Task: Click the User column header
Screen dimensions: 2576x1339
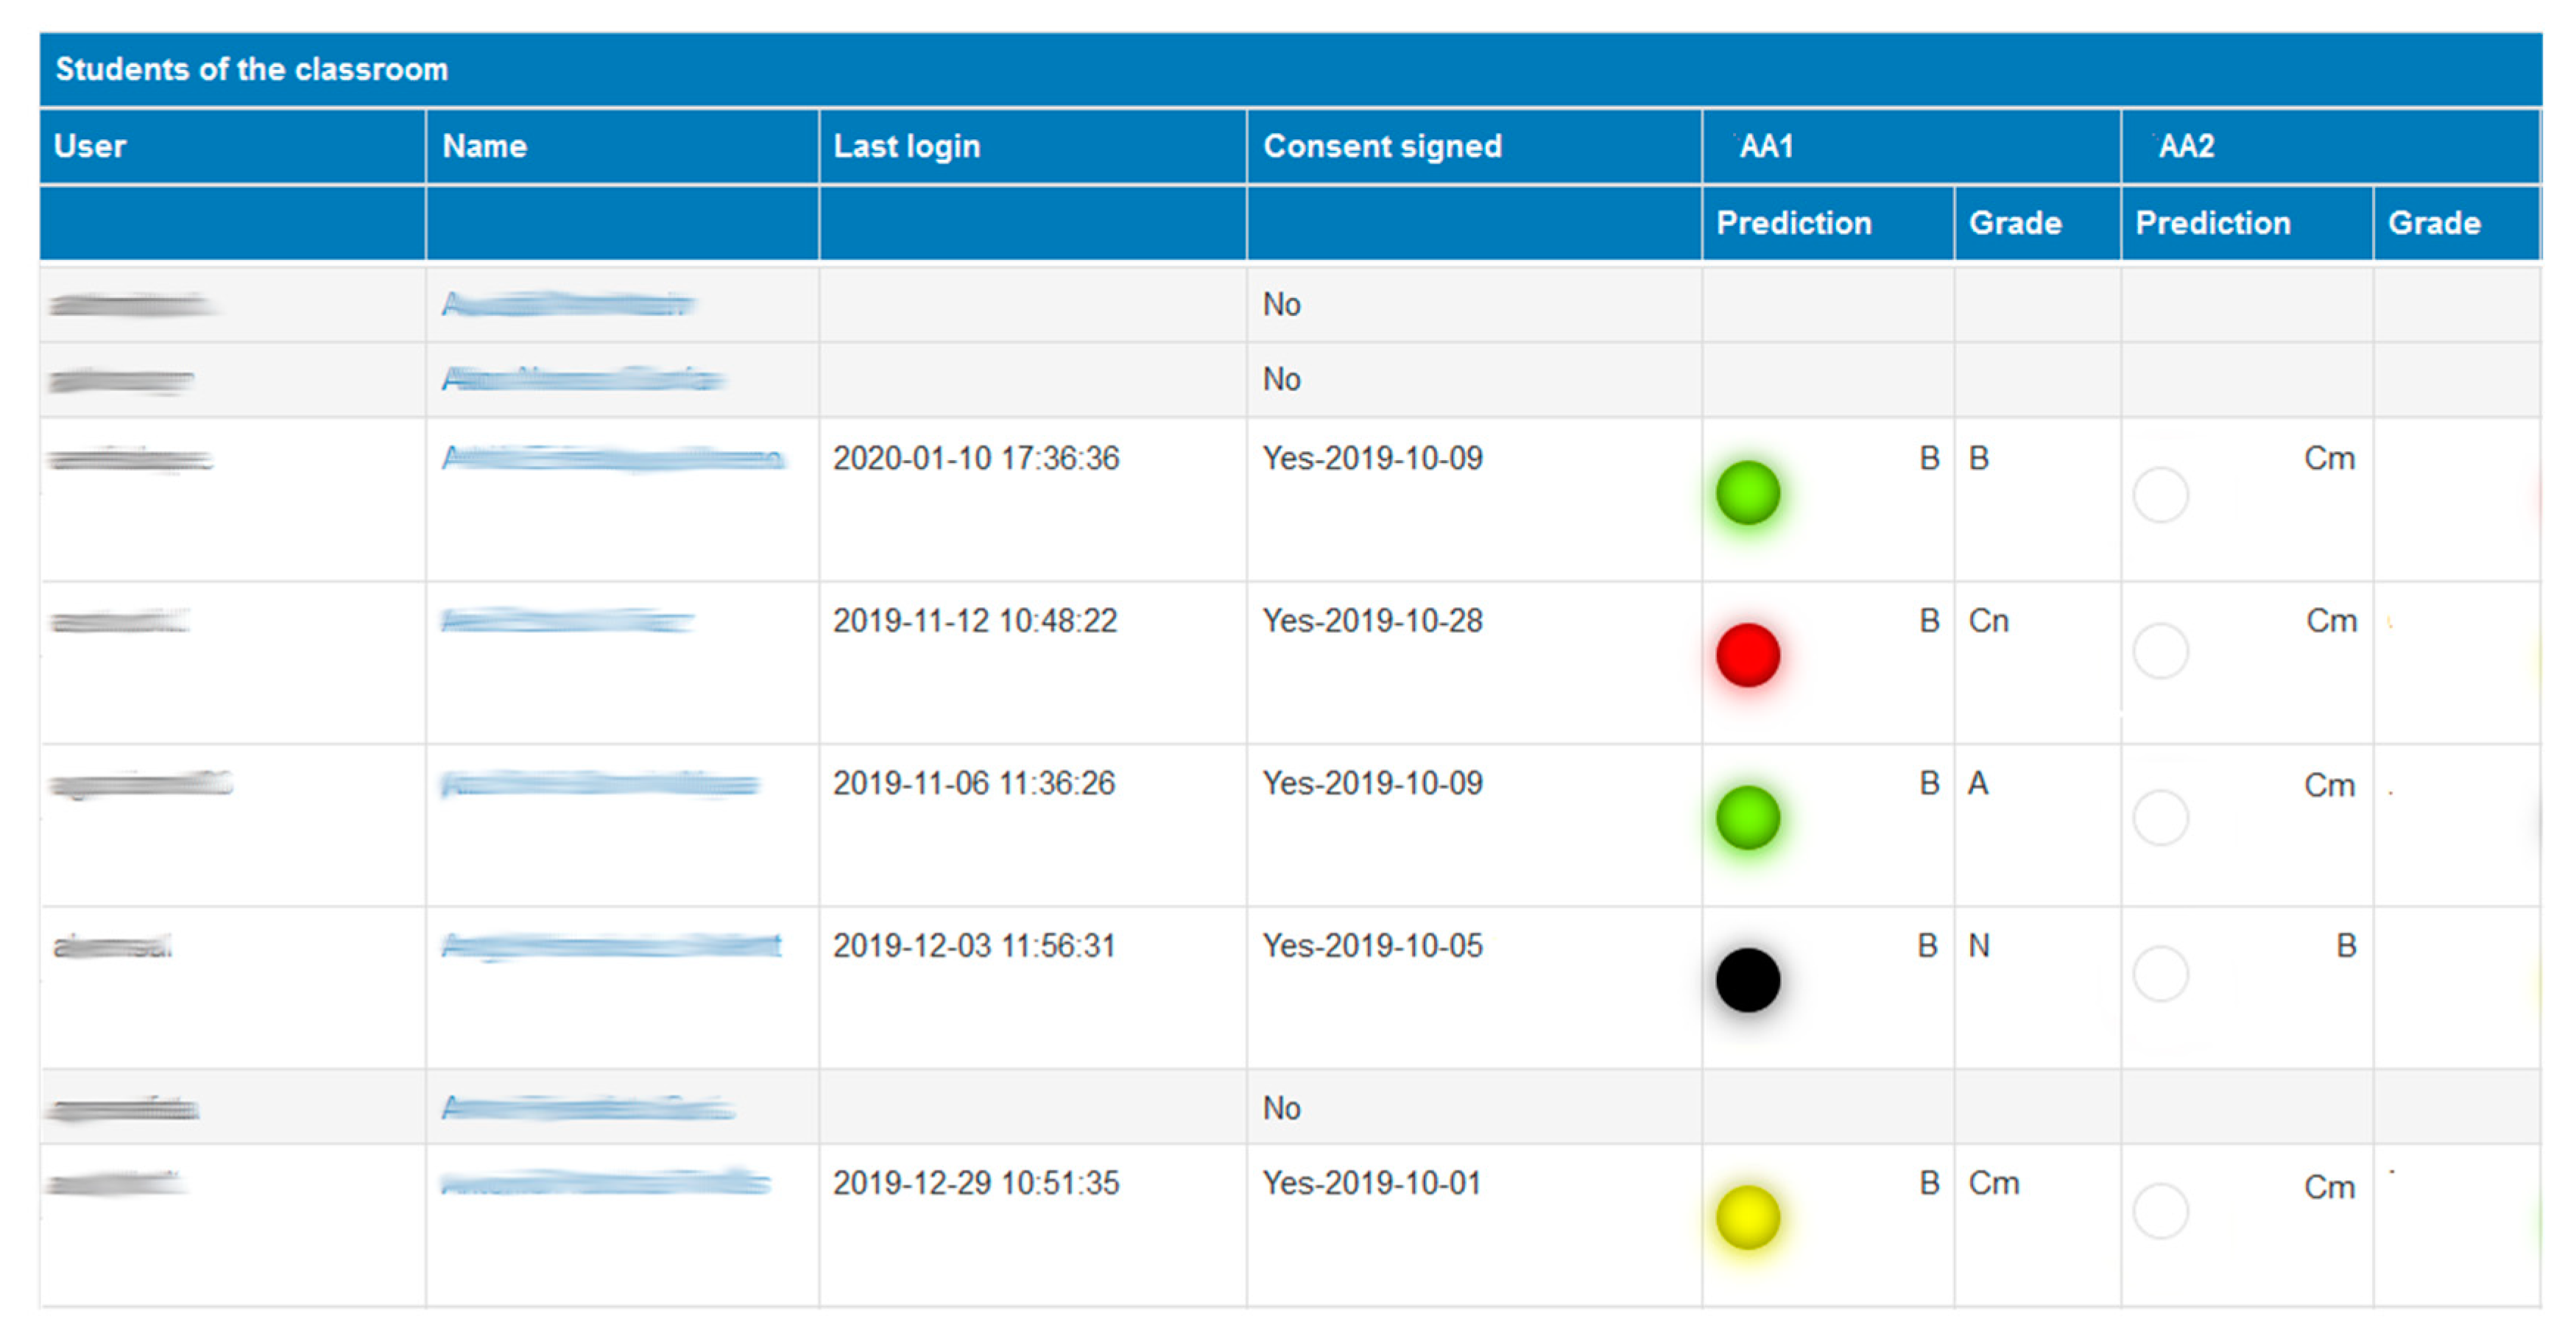Action: [90, 146]
